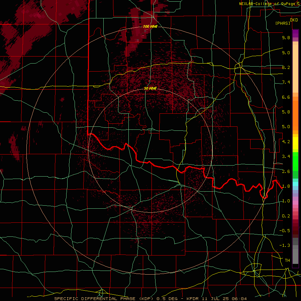Pick the cyan color bar segment
This screenshot has height=301, width=301.
[295, 184]
